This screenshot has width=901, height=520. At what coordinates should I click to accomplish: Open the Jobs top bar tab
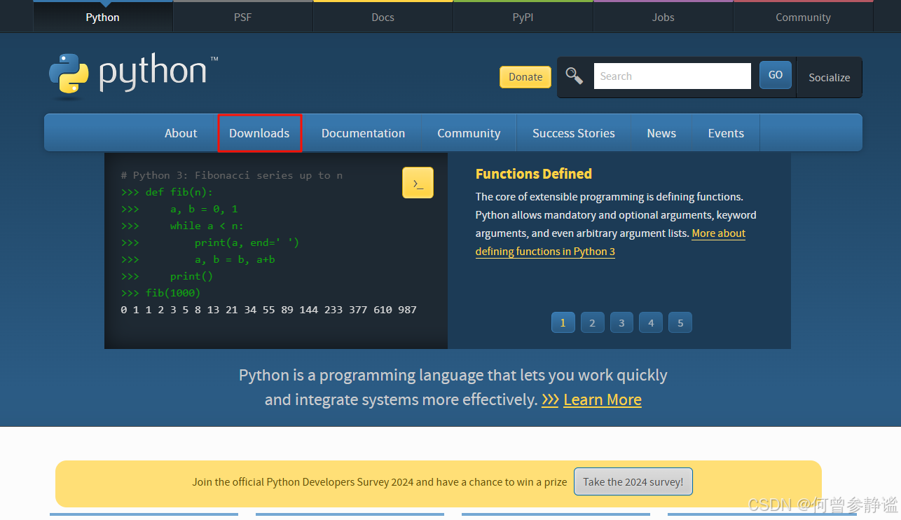tap(663, 18)
